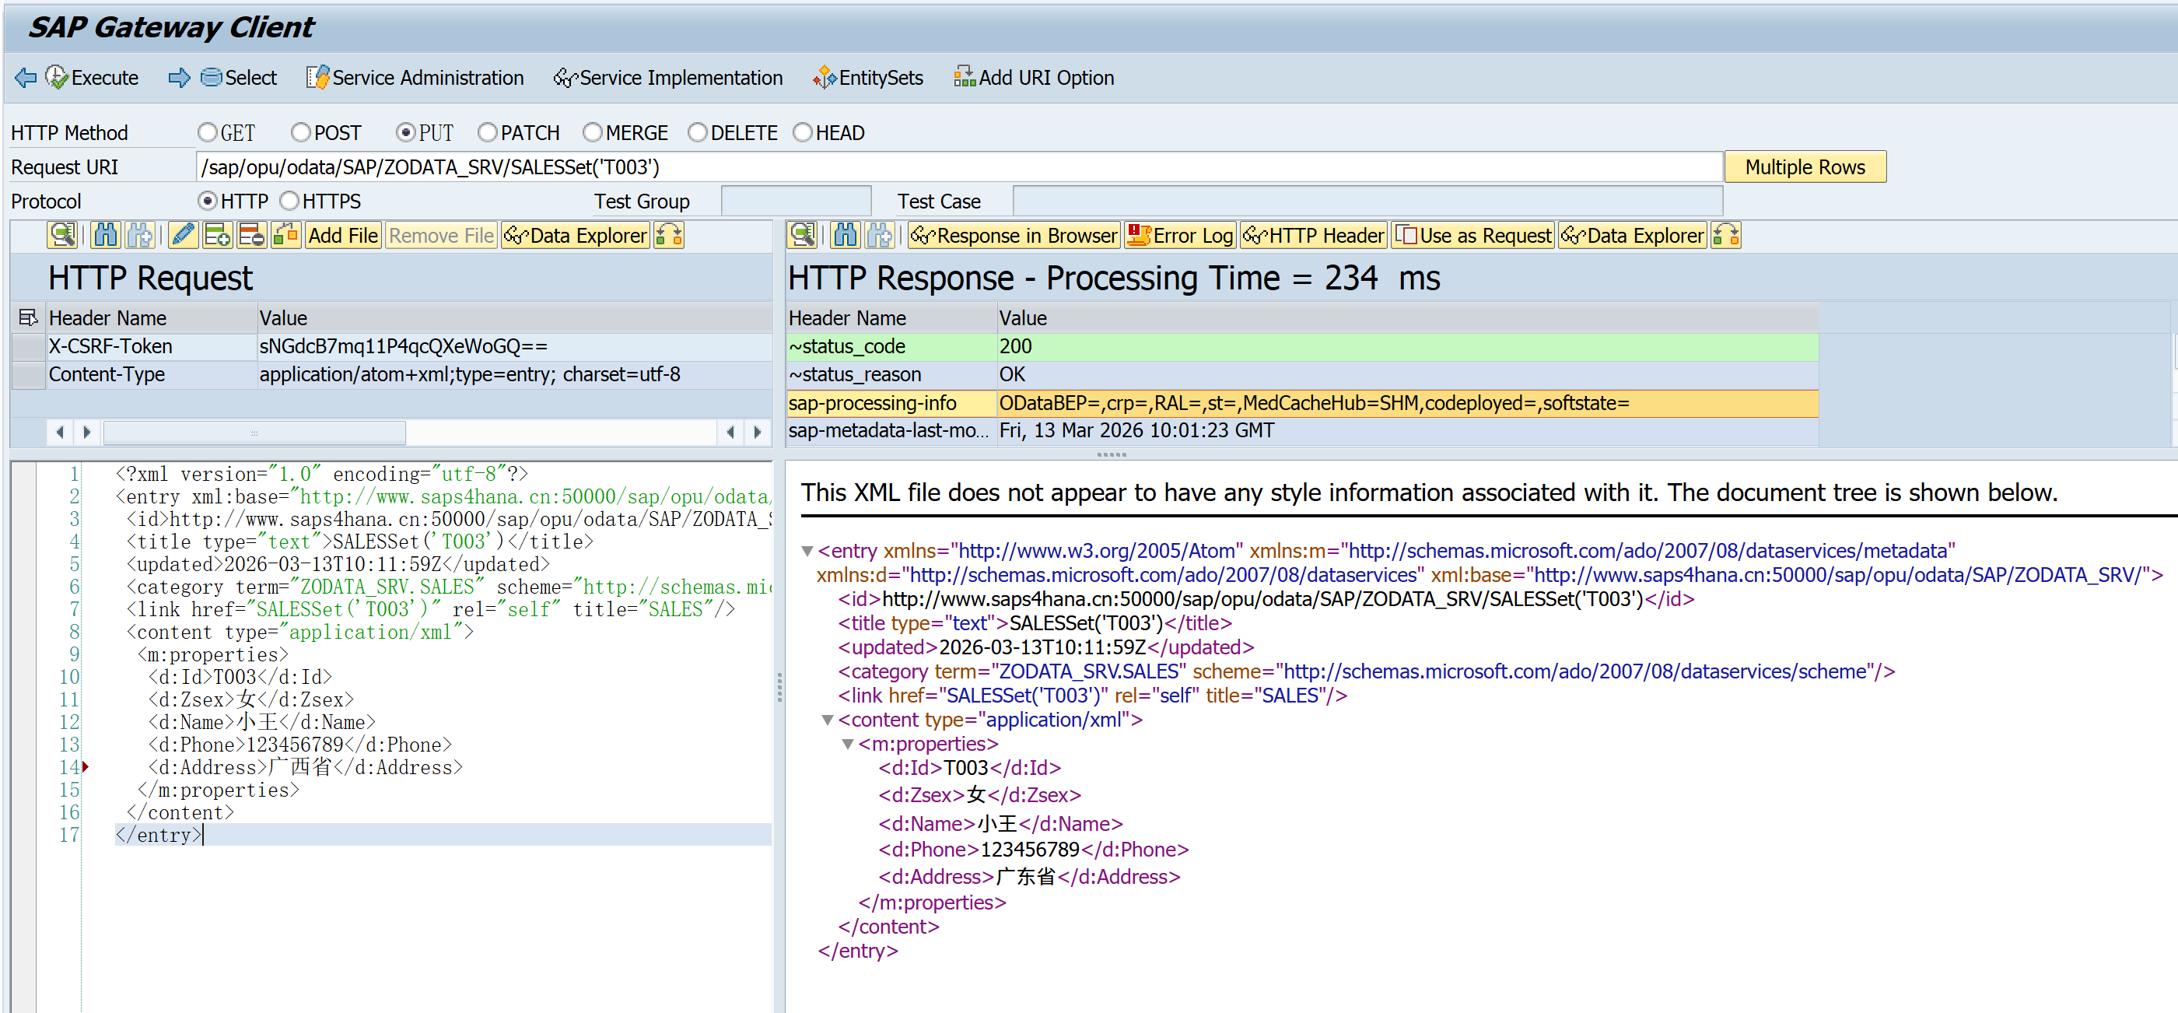This screenshot has height=1013, width=2178.
Task: Click delete header row icon
Action: tap(251, 235)
